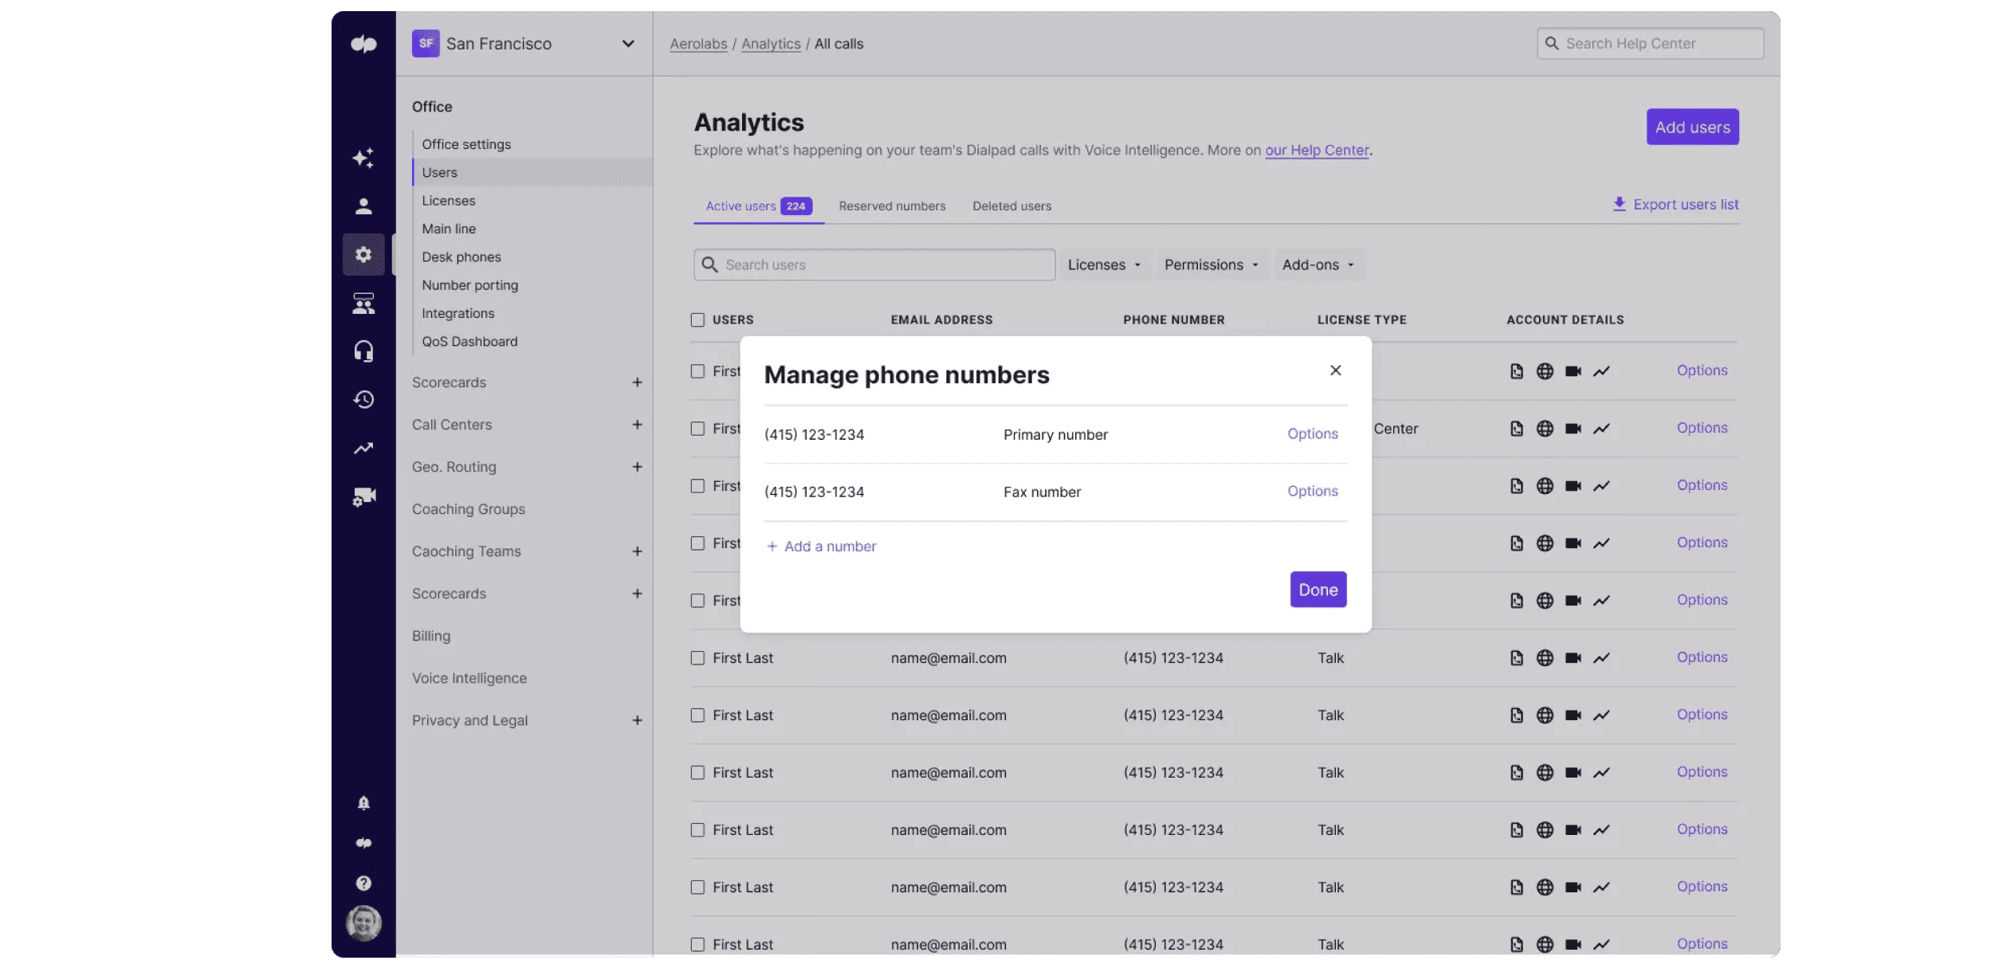
Task: Click the Search users input field
Action: point(874,265)
